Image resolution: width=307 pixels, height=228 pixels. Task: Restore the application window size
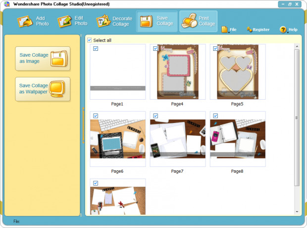click(x=290, y=4)
